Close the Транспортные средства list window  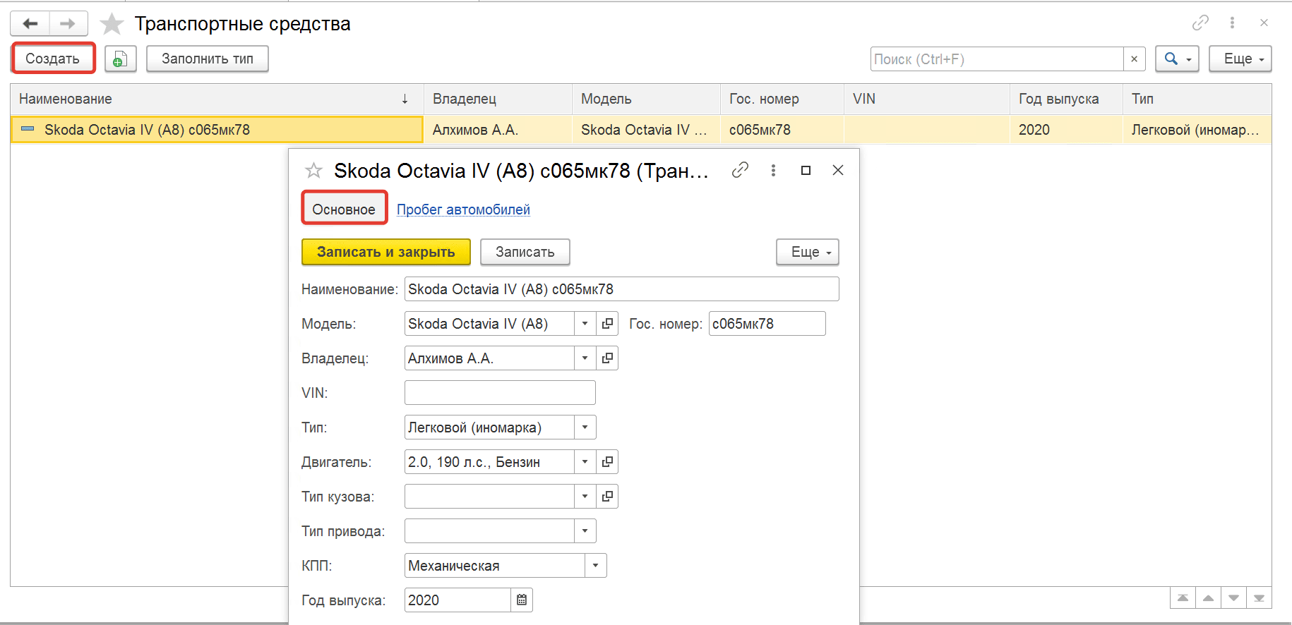[1264, 23]
